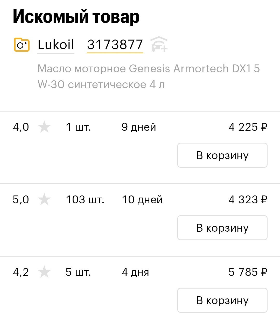Select the 4 дня delivery time

click(x=135, y=272)
